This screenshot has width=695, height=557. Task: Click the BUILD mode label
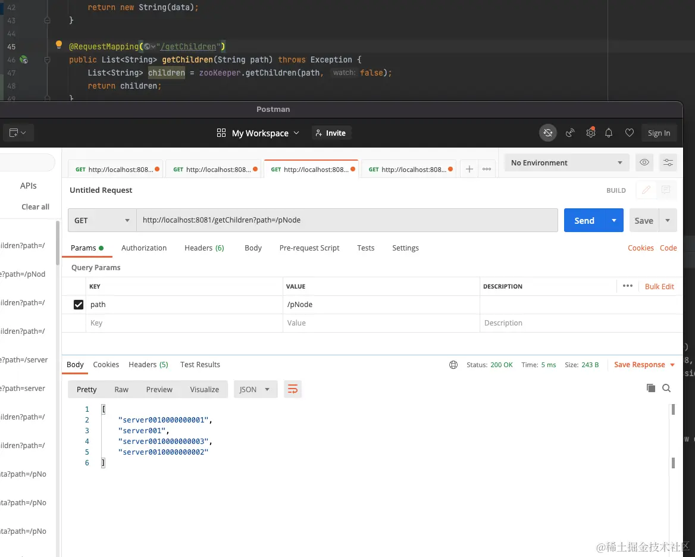pos(616,190)
